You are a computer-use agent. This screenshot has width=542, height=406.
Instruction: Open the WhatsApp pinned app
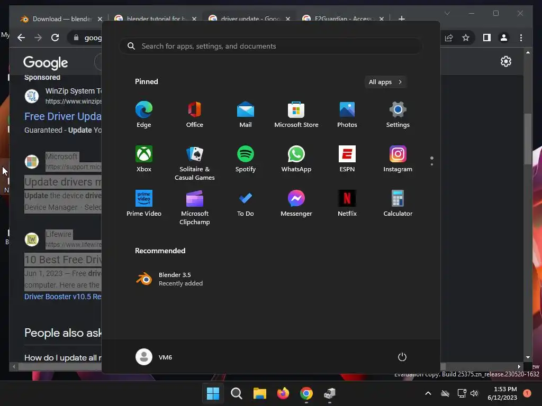[296, 159]
